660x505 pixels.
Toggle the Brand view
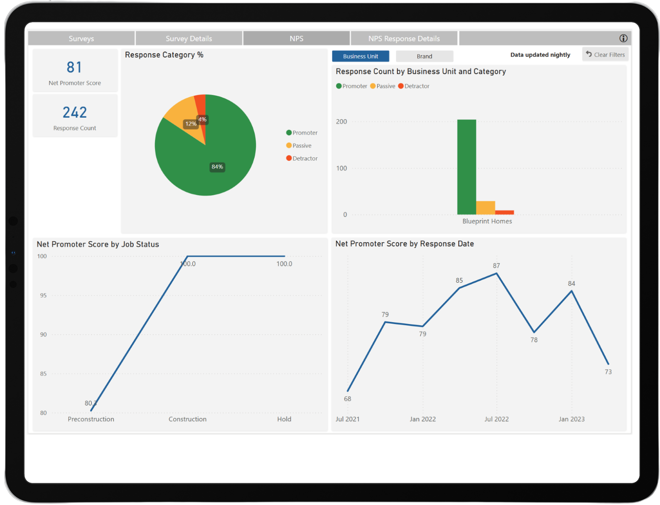point(424,56)
